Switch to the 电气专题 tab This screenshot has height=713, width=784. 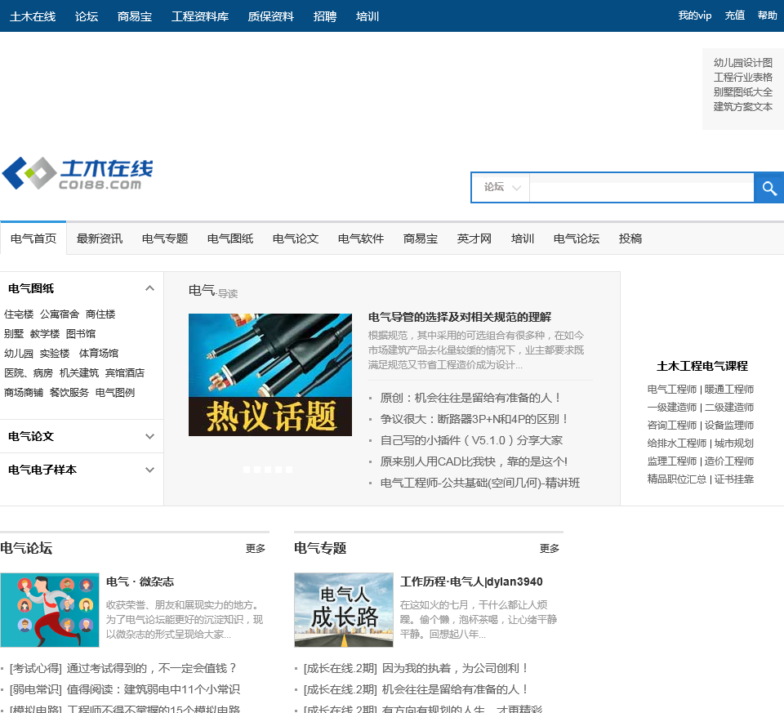point(165,238)
